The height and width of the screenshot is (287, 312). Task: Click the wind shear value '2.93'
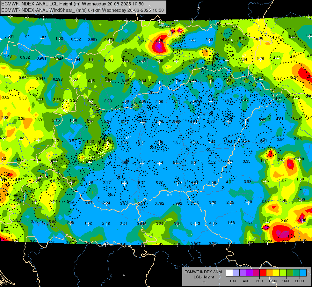(4, 117)
